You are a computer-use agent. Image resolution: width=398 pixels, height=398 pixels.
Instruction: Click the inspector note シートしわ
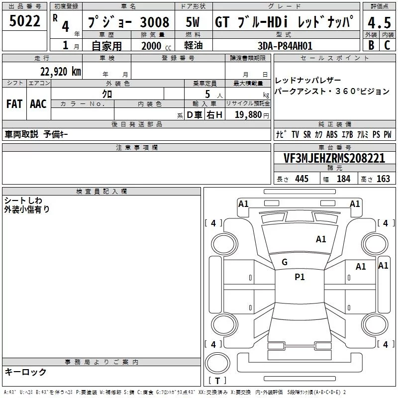point(23,200)
